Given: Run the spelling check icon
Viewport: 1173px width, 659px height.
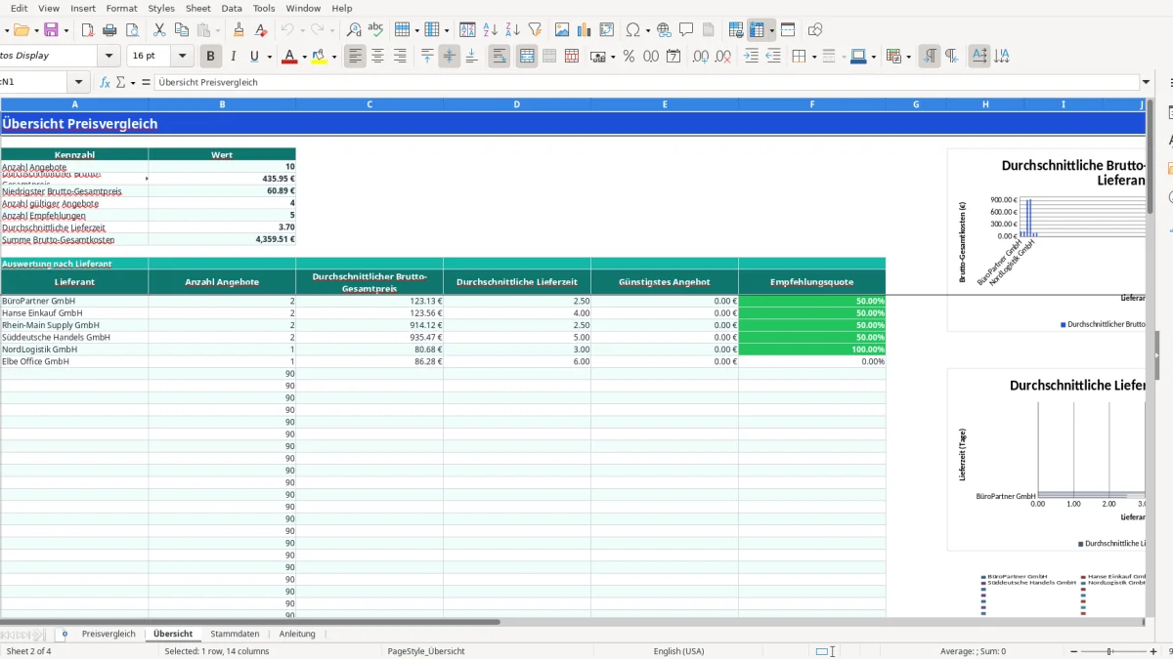Looking at the screenshot, I should (375, 30).
